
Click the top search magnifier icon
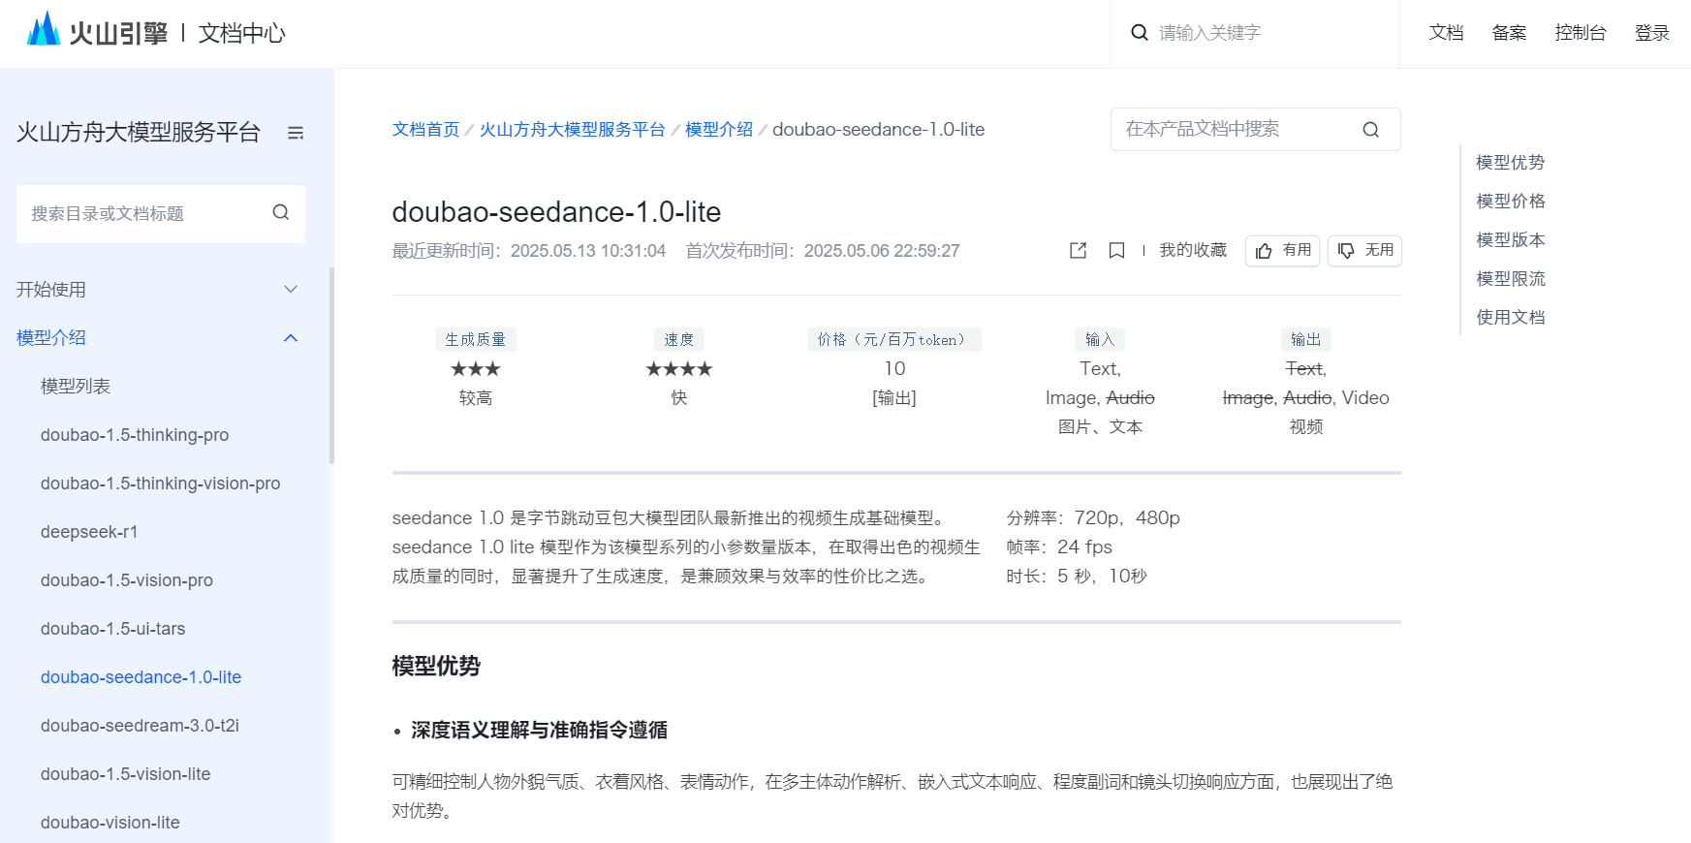1140,32
